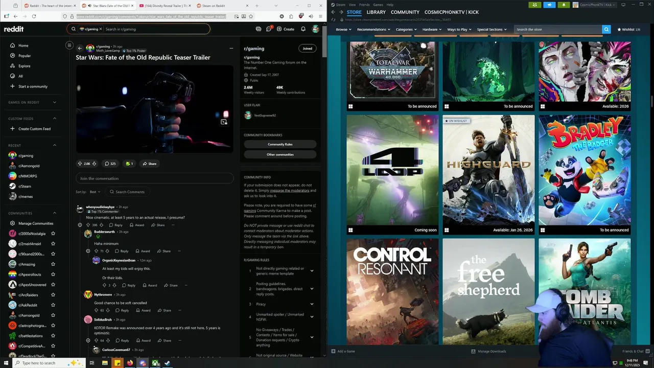Viewport: 654px width, 368px height.
Task: Favorite r/AskReddit with star toggle
Action: pyautogui.click(x=53, y=305)
